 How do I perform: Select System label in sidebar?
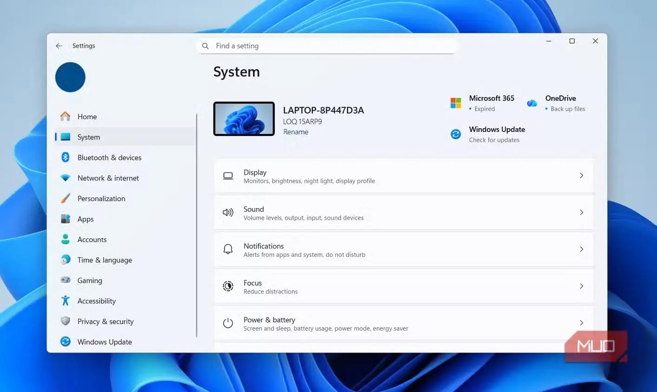89,137
